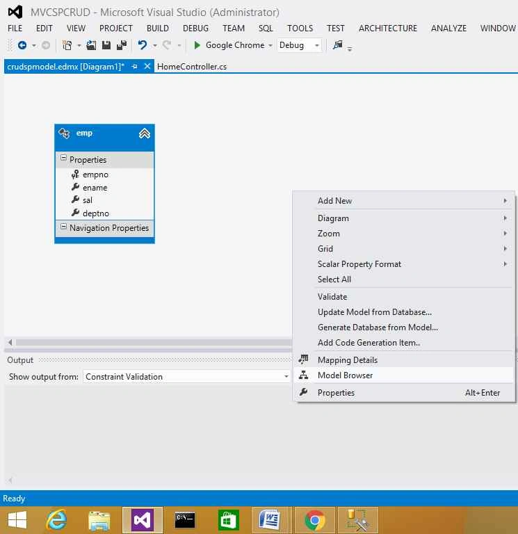Click diagram horizontal scrollbar left arrow
518x534 pixels.
[10, 342]
